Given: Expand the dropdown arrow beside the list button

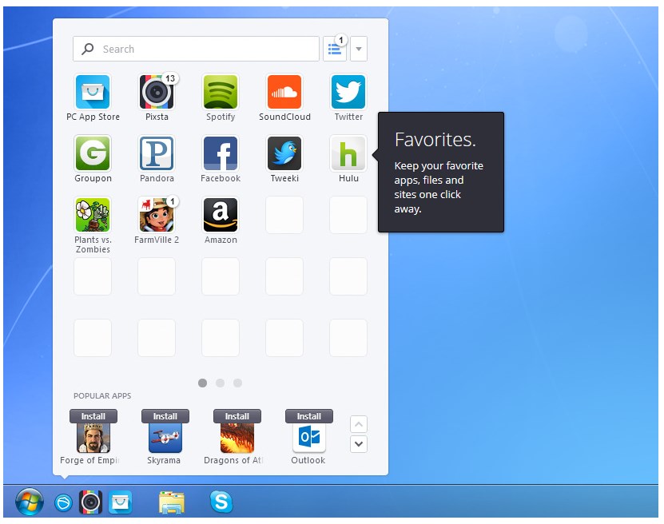Looking at the screenshot, I should (359, 49).
